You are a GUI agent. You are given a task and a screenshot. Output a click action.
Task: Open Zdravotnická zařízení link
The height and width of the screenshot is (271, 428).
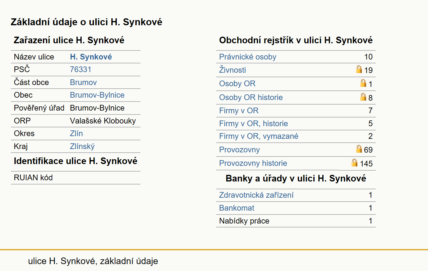[x=256, y=195]
